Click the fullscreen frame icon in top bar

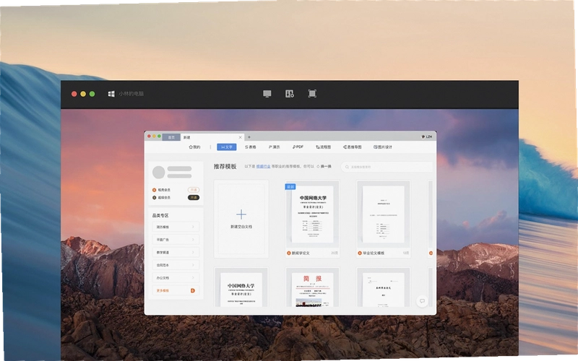pos(312,94)
